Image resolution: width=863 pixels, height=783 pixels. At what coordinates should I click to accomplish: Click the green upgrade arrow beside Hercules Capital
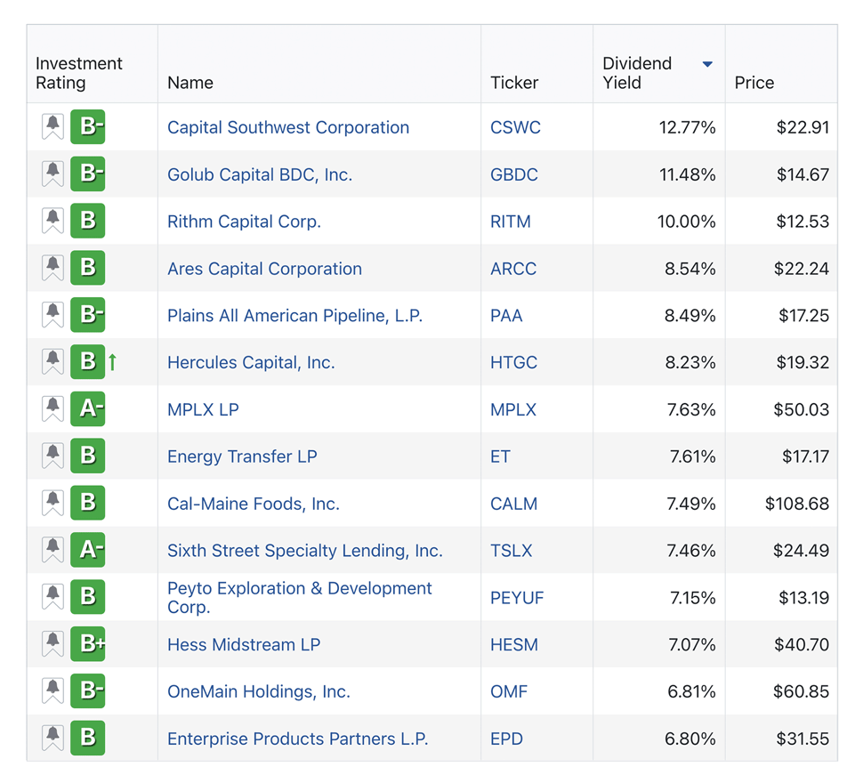113,362
